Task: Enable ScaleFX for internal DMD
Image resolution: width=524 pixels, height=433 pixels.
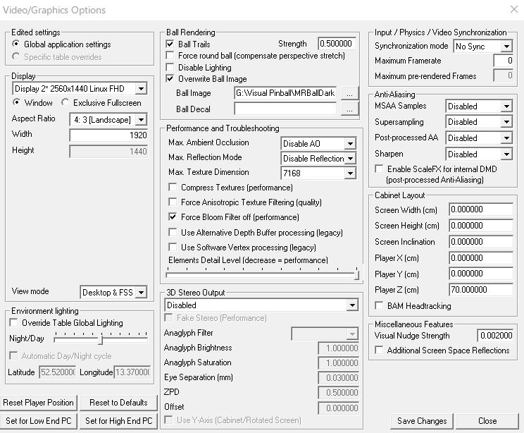Action: pyautogui.click(x=379, y=169)
